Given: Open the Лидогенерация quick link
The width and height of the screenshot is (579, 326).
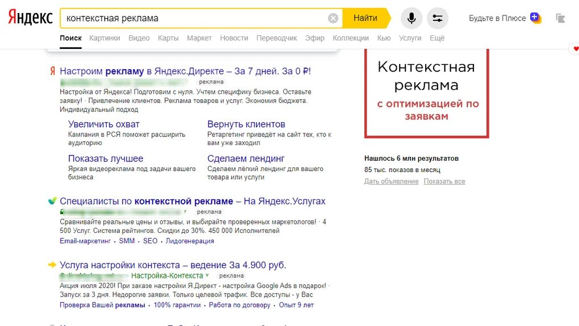Looking at the screenshot, I should tap(190, 241).
